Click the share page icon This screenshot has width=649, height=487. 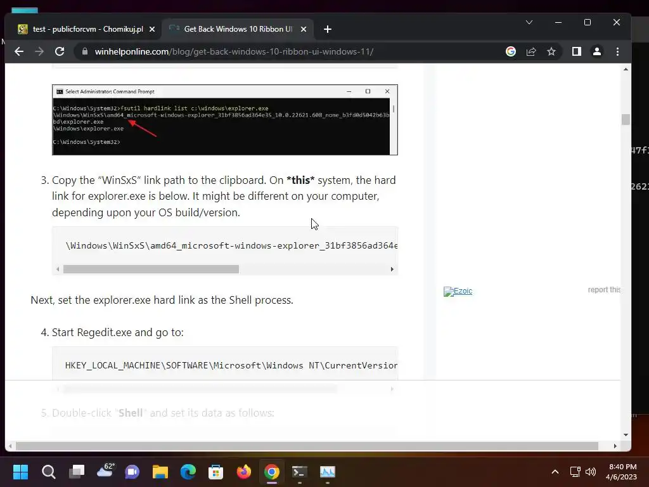point(531,51)
